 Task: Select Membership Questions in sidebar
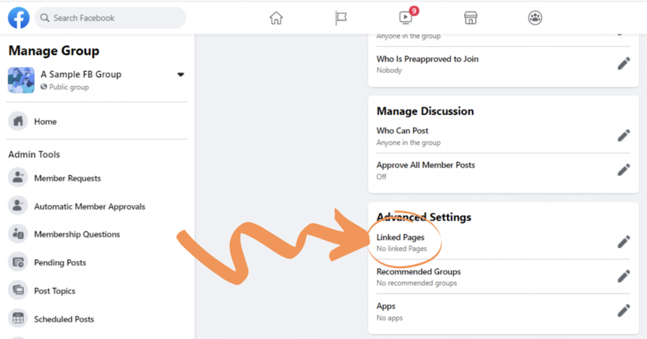coord(76,234)
